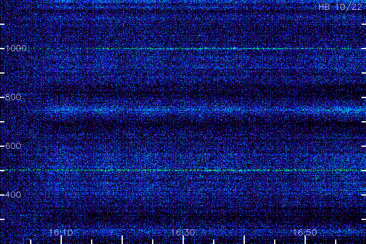Image resolution: width=366 pixels, height=244 pixels.
Task: Click the time tick mark below 16:30
Action: pos(183,240)
